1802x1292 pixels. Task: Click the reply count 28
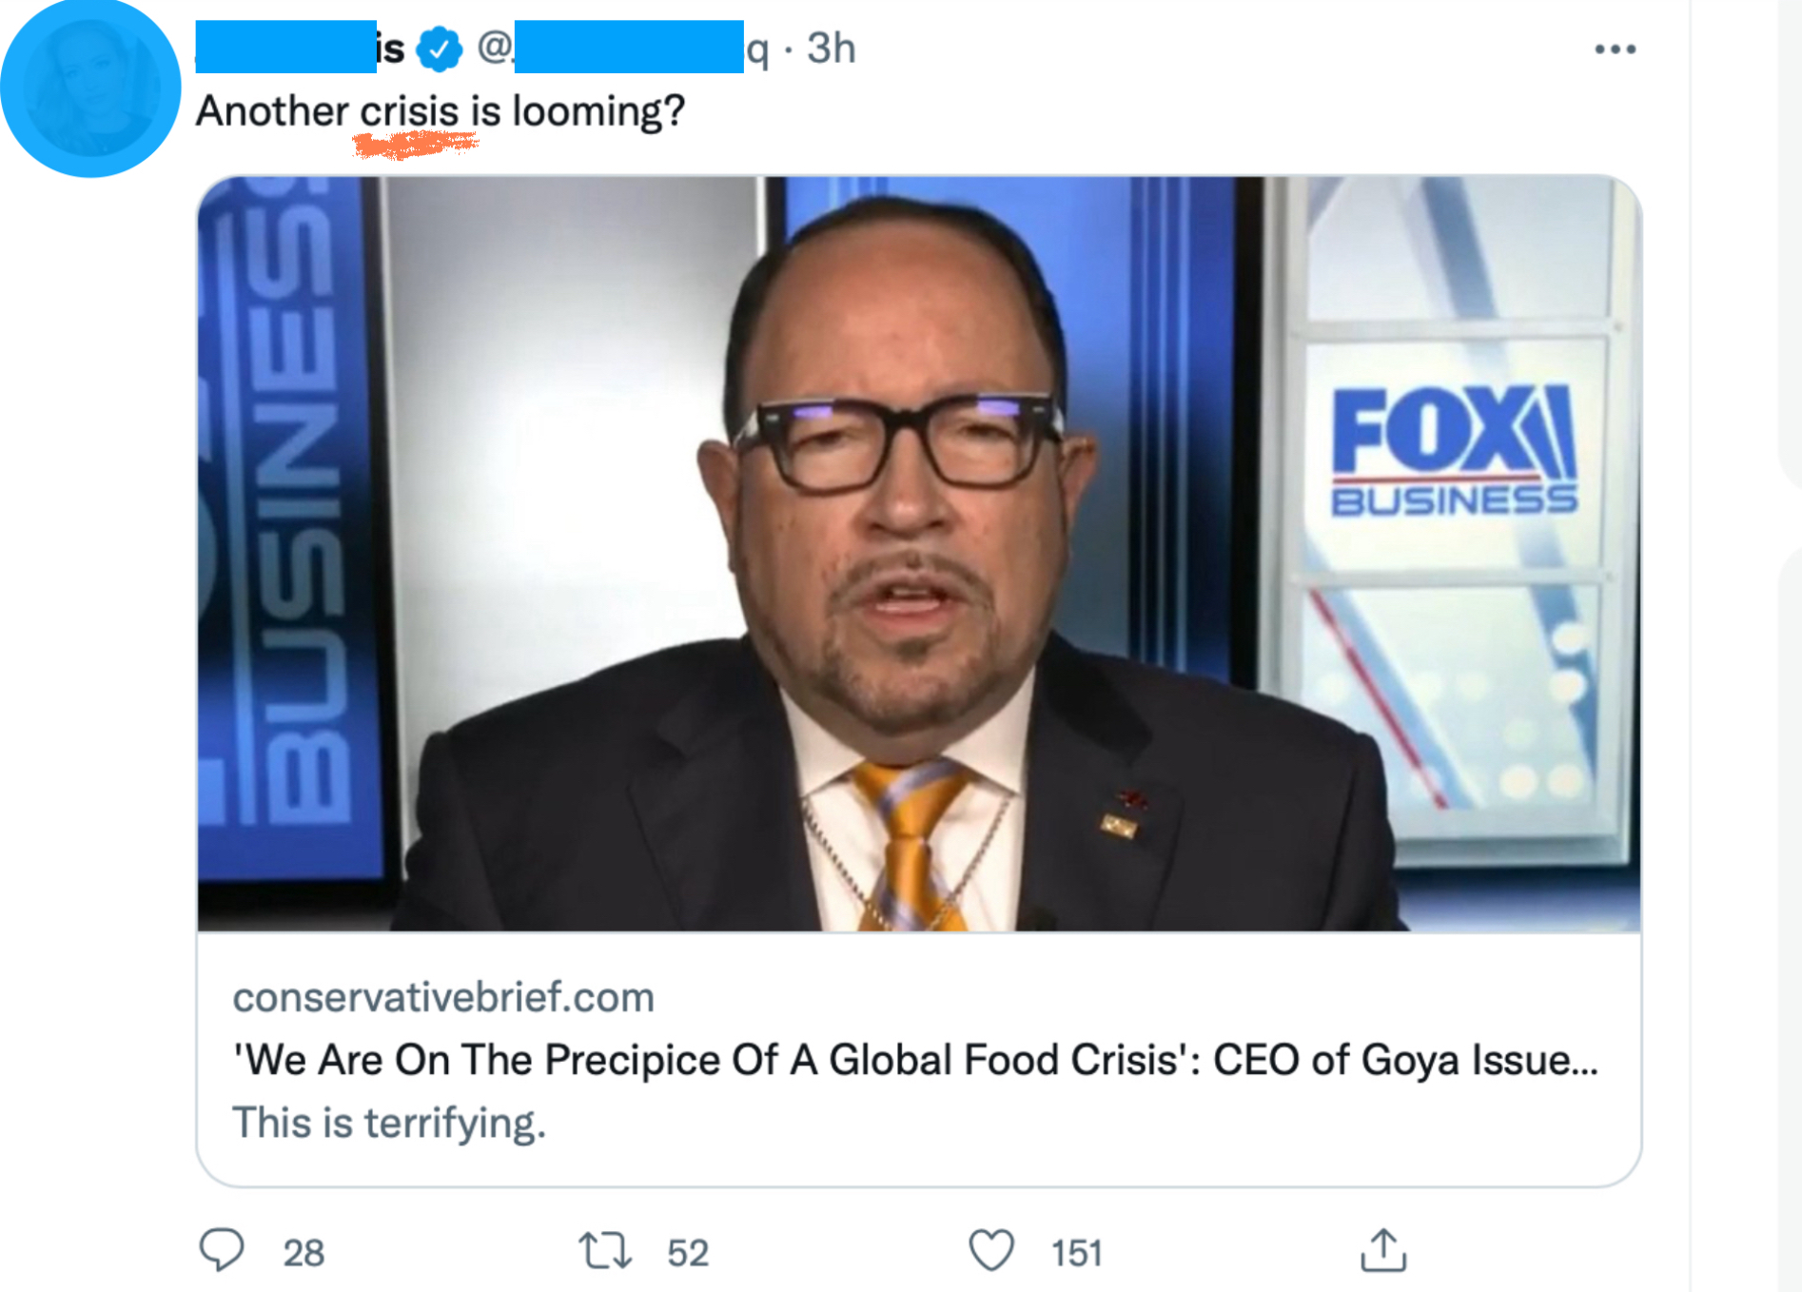304,1253
